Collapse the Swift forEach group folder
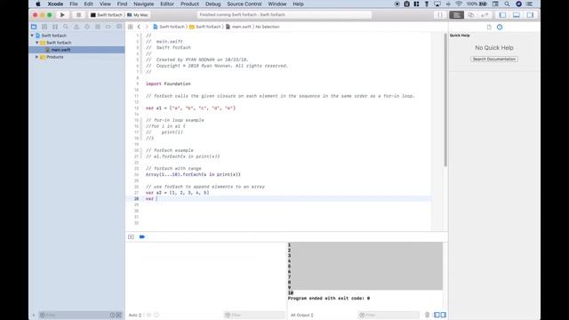Screen dimensions: 569x320 pyautogui.click(x=37, y=43)
